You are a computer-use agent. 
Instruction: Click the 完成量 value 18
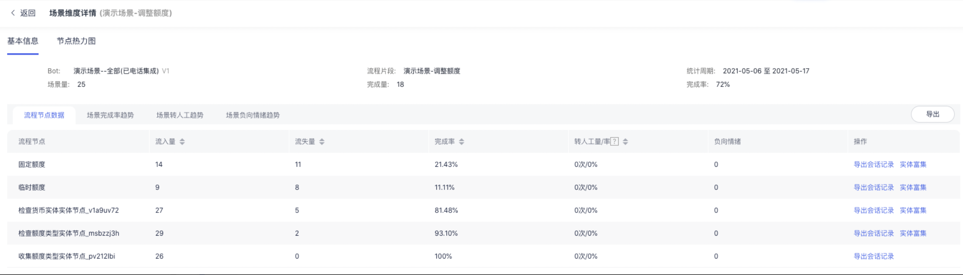[x=400, y=85]
